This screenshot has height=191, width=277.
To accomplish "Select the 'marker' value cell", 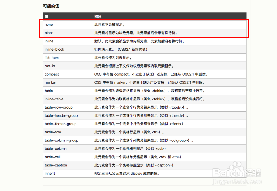I will pyautogui.click(x=68, y=82).
